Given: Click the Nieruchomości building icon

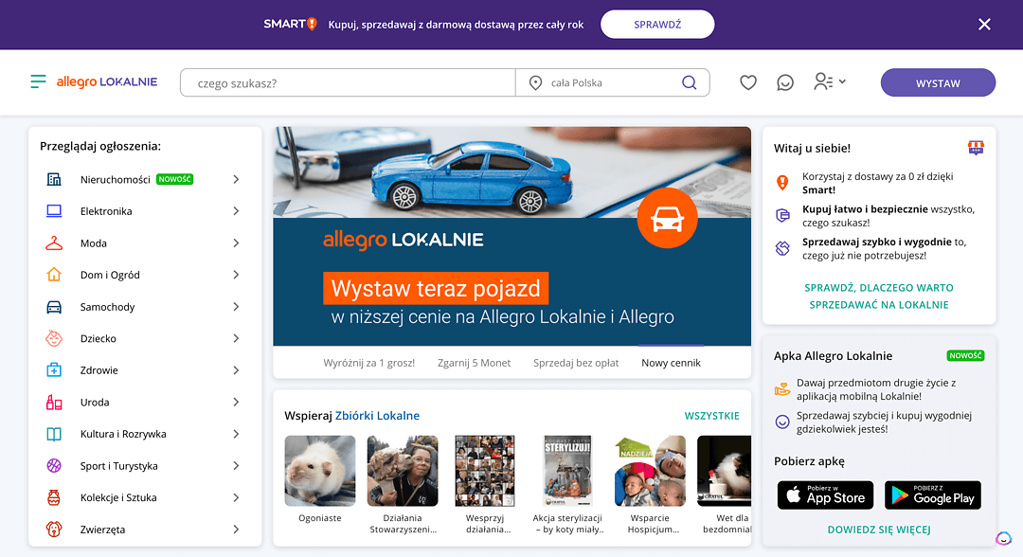Looking at the screenshot, I should (x=54, y=179).
